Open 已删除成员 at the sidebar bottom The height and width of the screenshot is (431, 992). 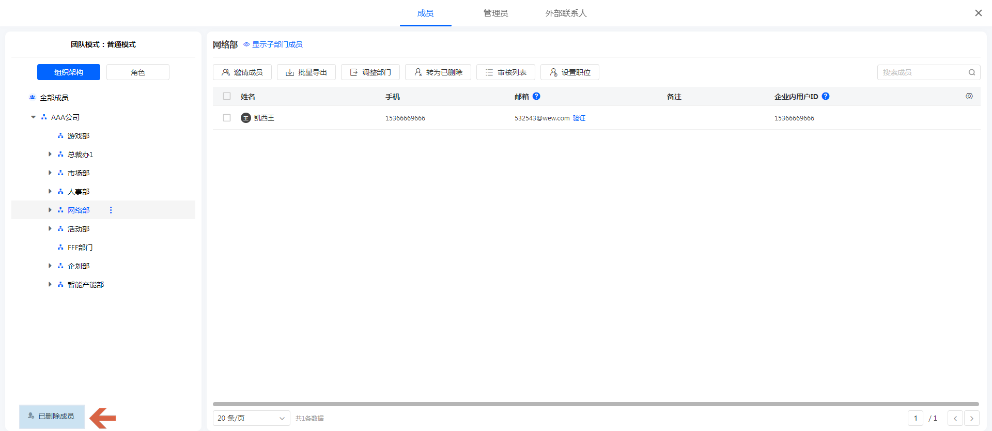pyautogui.click(x=52, y=416)
